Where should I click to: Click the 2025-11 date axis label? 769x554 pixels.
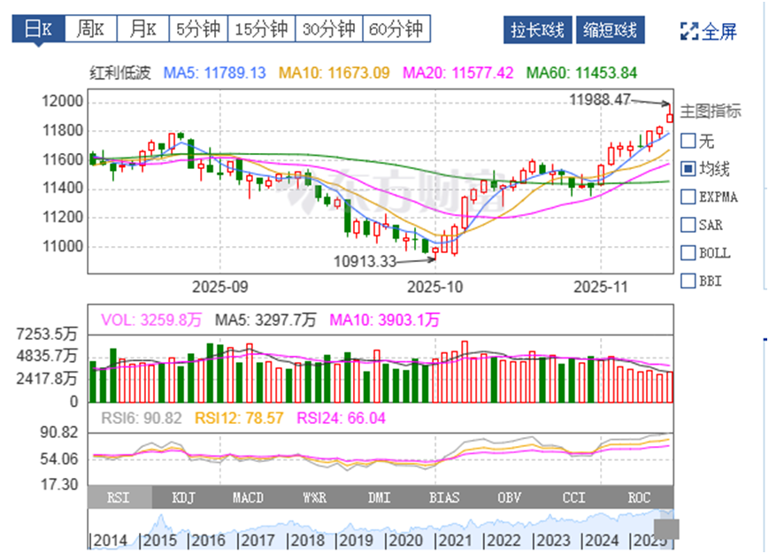click(601, 287)
